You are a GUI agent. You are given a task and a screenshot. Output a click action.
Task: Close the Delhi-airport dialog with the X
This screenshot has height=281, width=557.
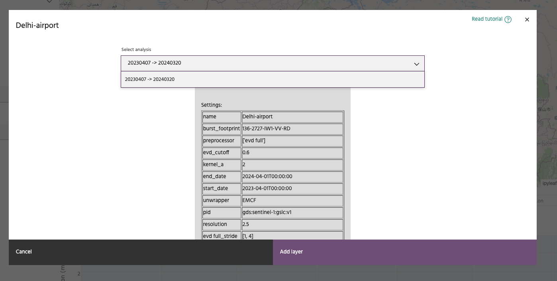(x=527, y=20)
